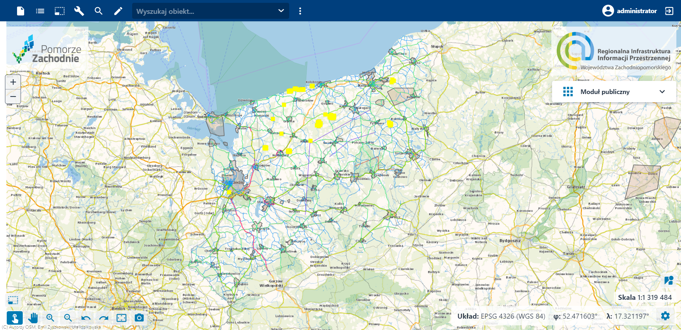
Task: Open the three-dot more options menu
Action: [x=300, y=11]
